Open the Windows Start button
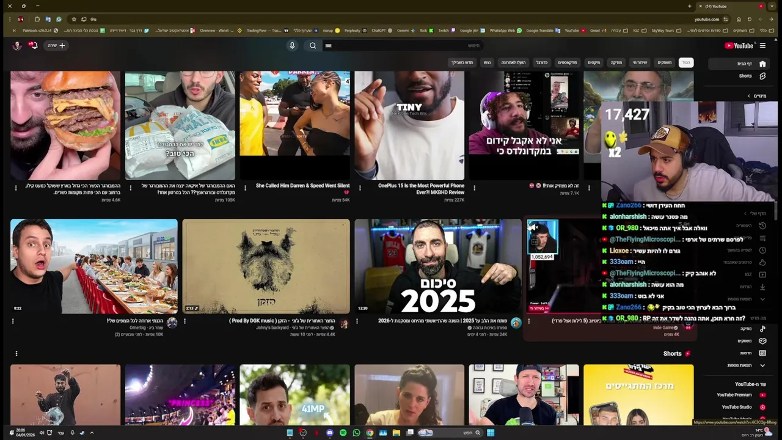The height and width of the screenshot is (440, 782). 491,433
